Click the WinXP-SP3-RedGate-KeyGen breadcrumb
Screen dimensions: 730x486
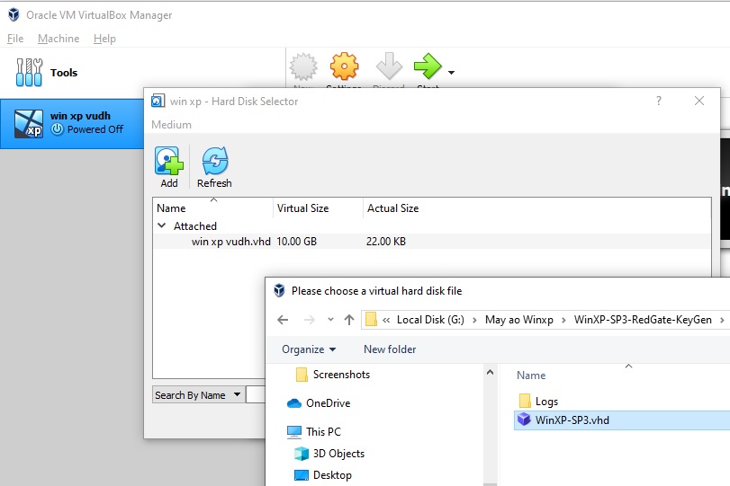click(643, 320)
